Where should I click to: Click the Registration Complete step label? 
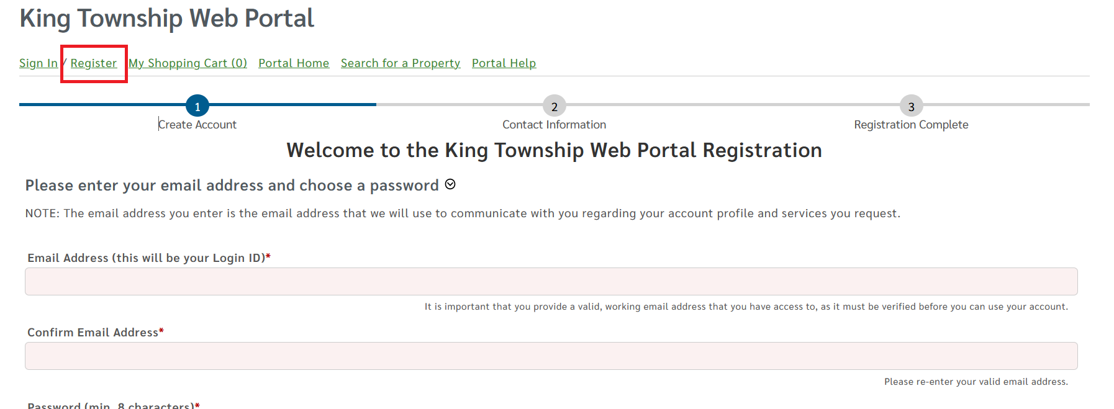tap(911, 124)
